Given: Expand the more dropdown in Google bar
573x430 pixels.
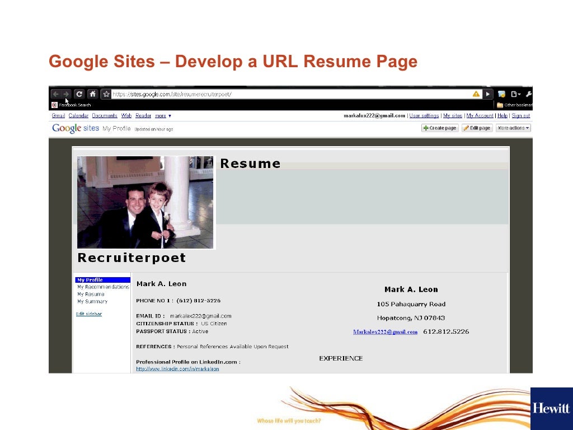Looking at the screenshot, I should (163, 115).
